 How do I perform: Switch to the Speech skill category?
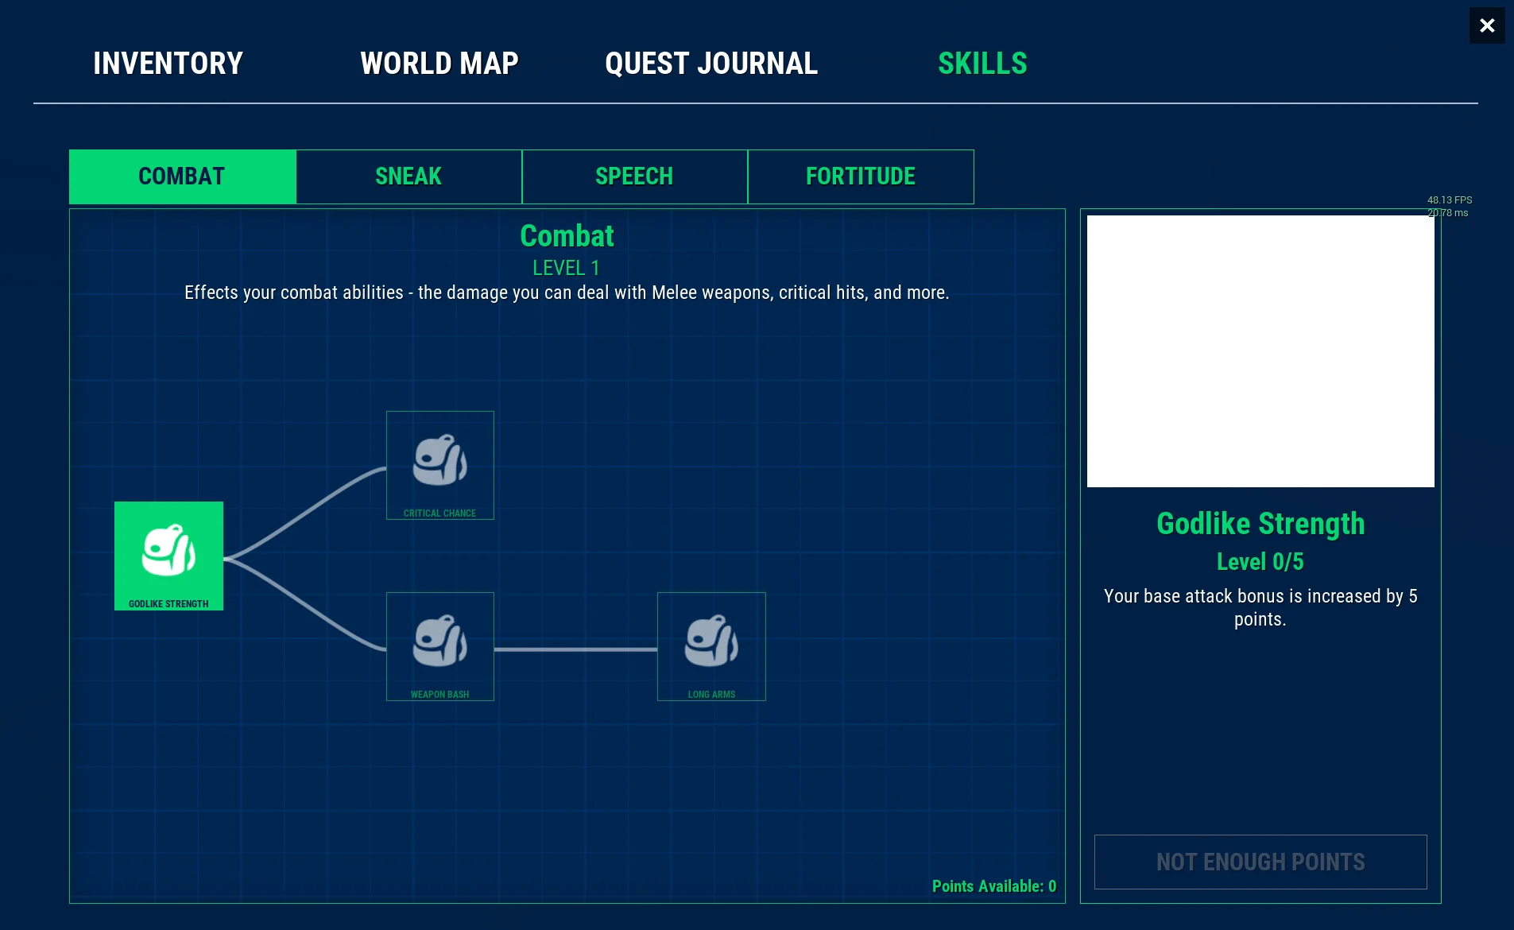coord(634,176)
